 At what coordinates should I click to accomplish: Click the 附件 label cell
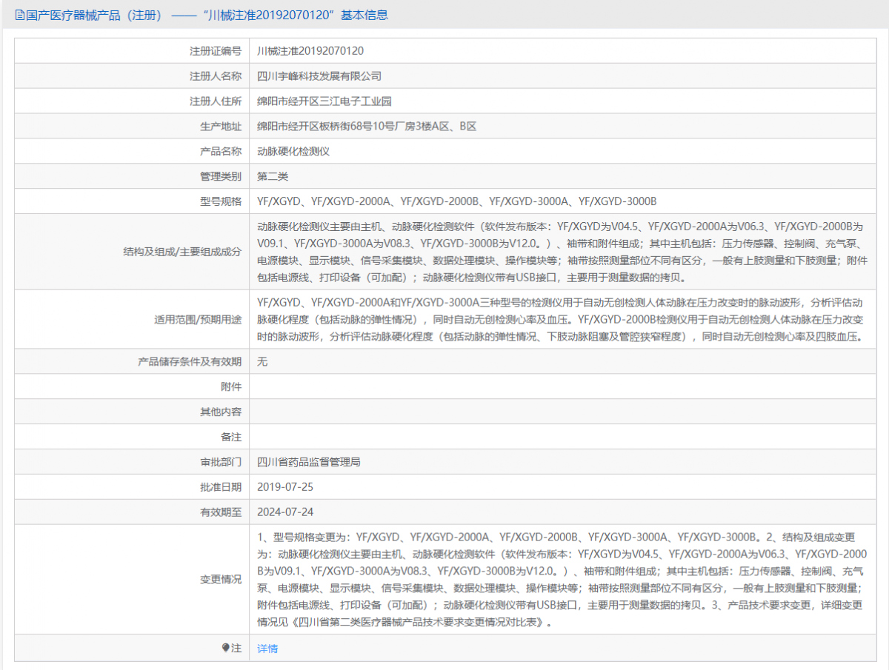point(132,387)
